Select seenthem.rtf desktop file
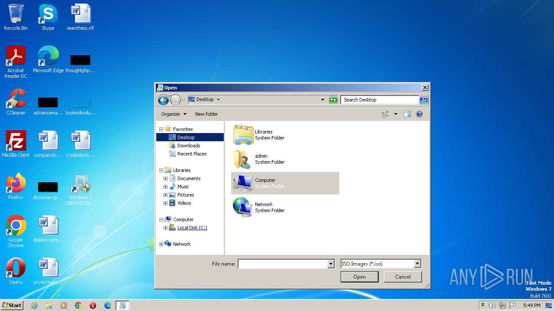554x311 pixels. 81,17
